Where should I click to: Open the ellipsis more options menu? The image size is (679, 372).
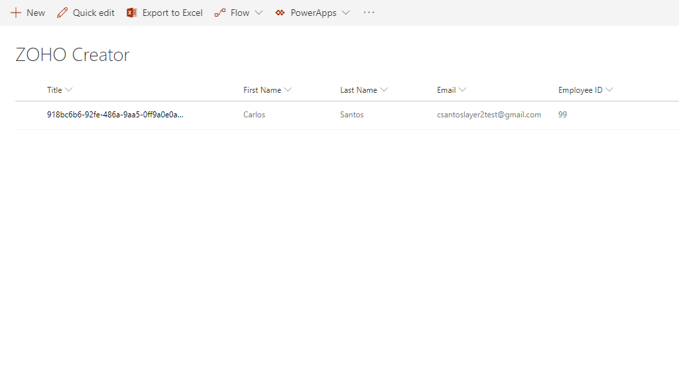(369, 13)
